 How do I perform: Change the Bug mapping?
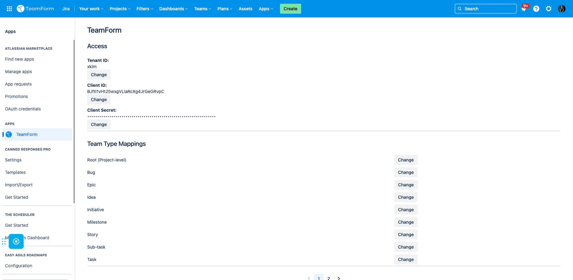click(x=406, y=172)
